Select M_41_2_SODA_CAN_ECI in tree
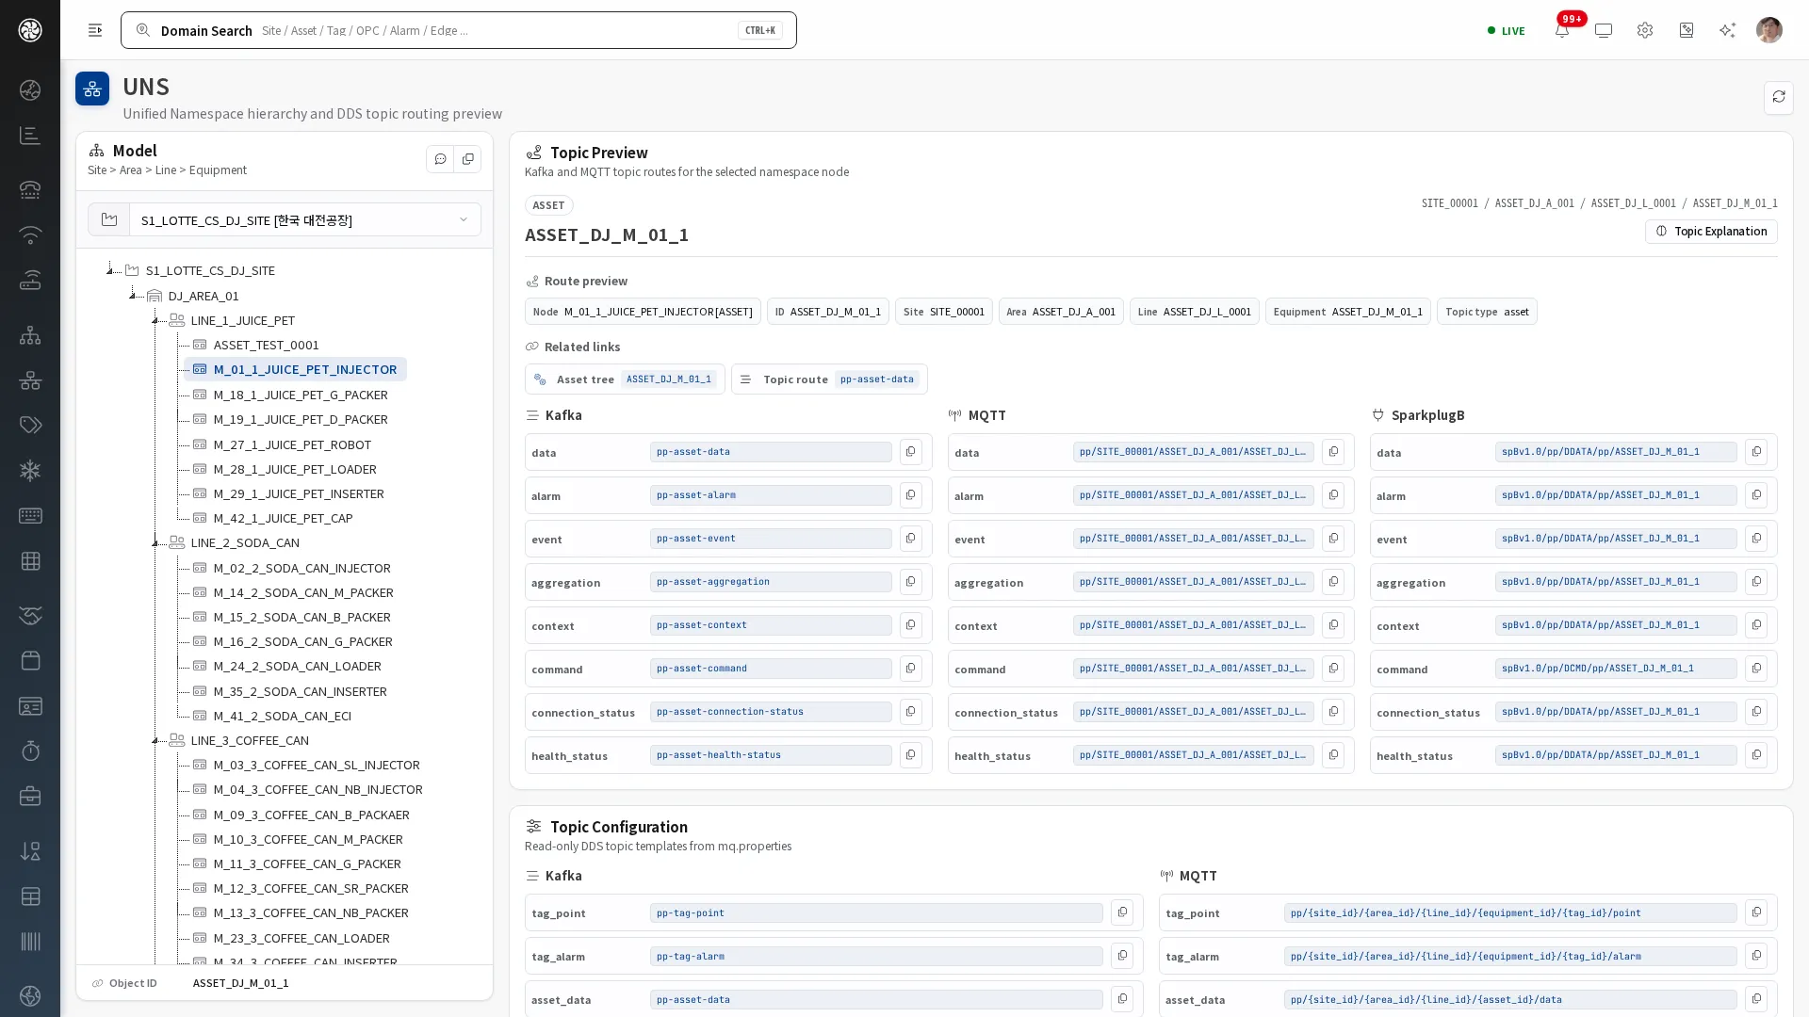Viewport: 1809px width, 1017px height. coord(282,716)
